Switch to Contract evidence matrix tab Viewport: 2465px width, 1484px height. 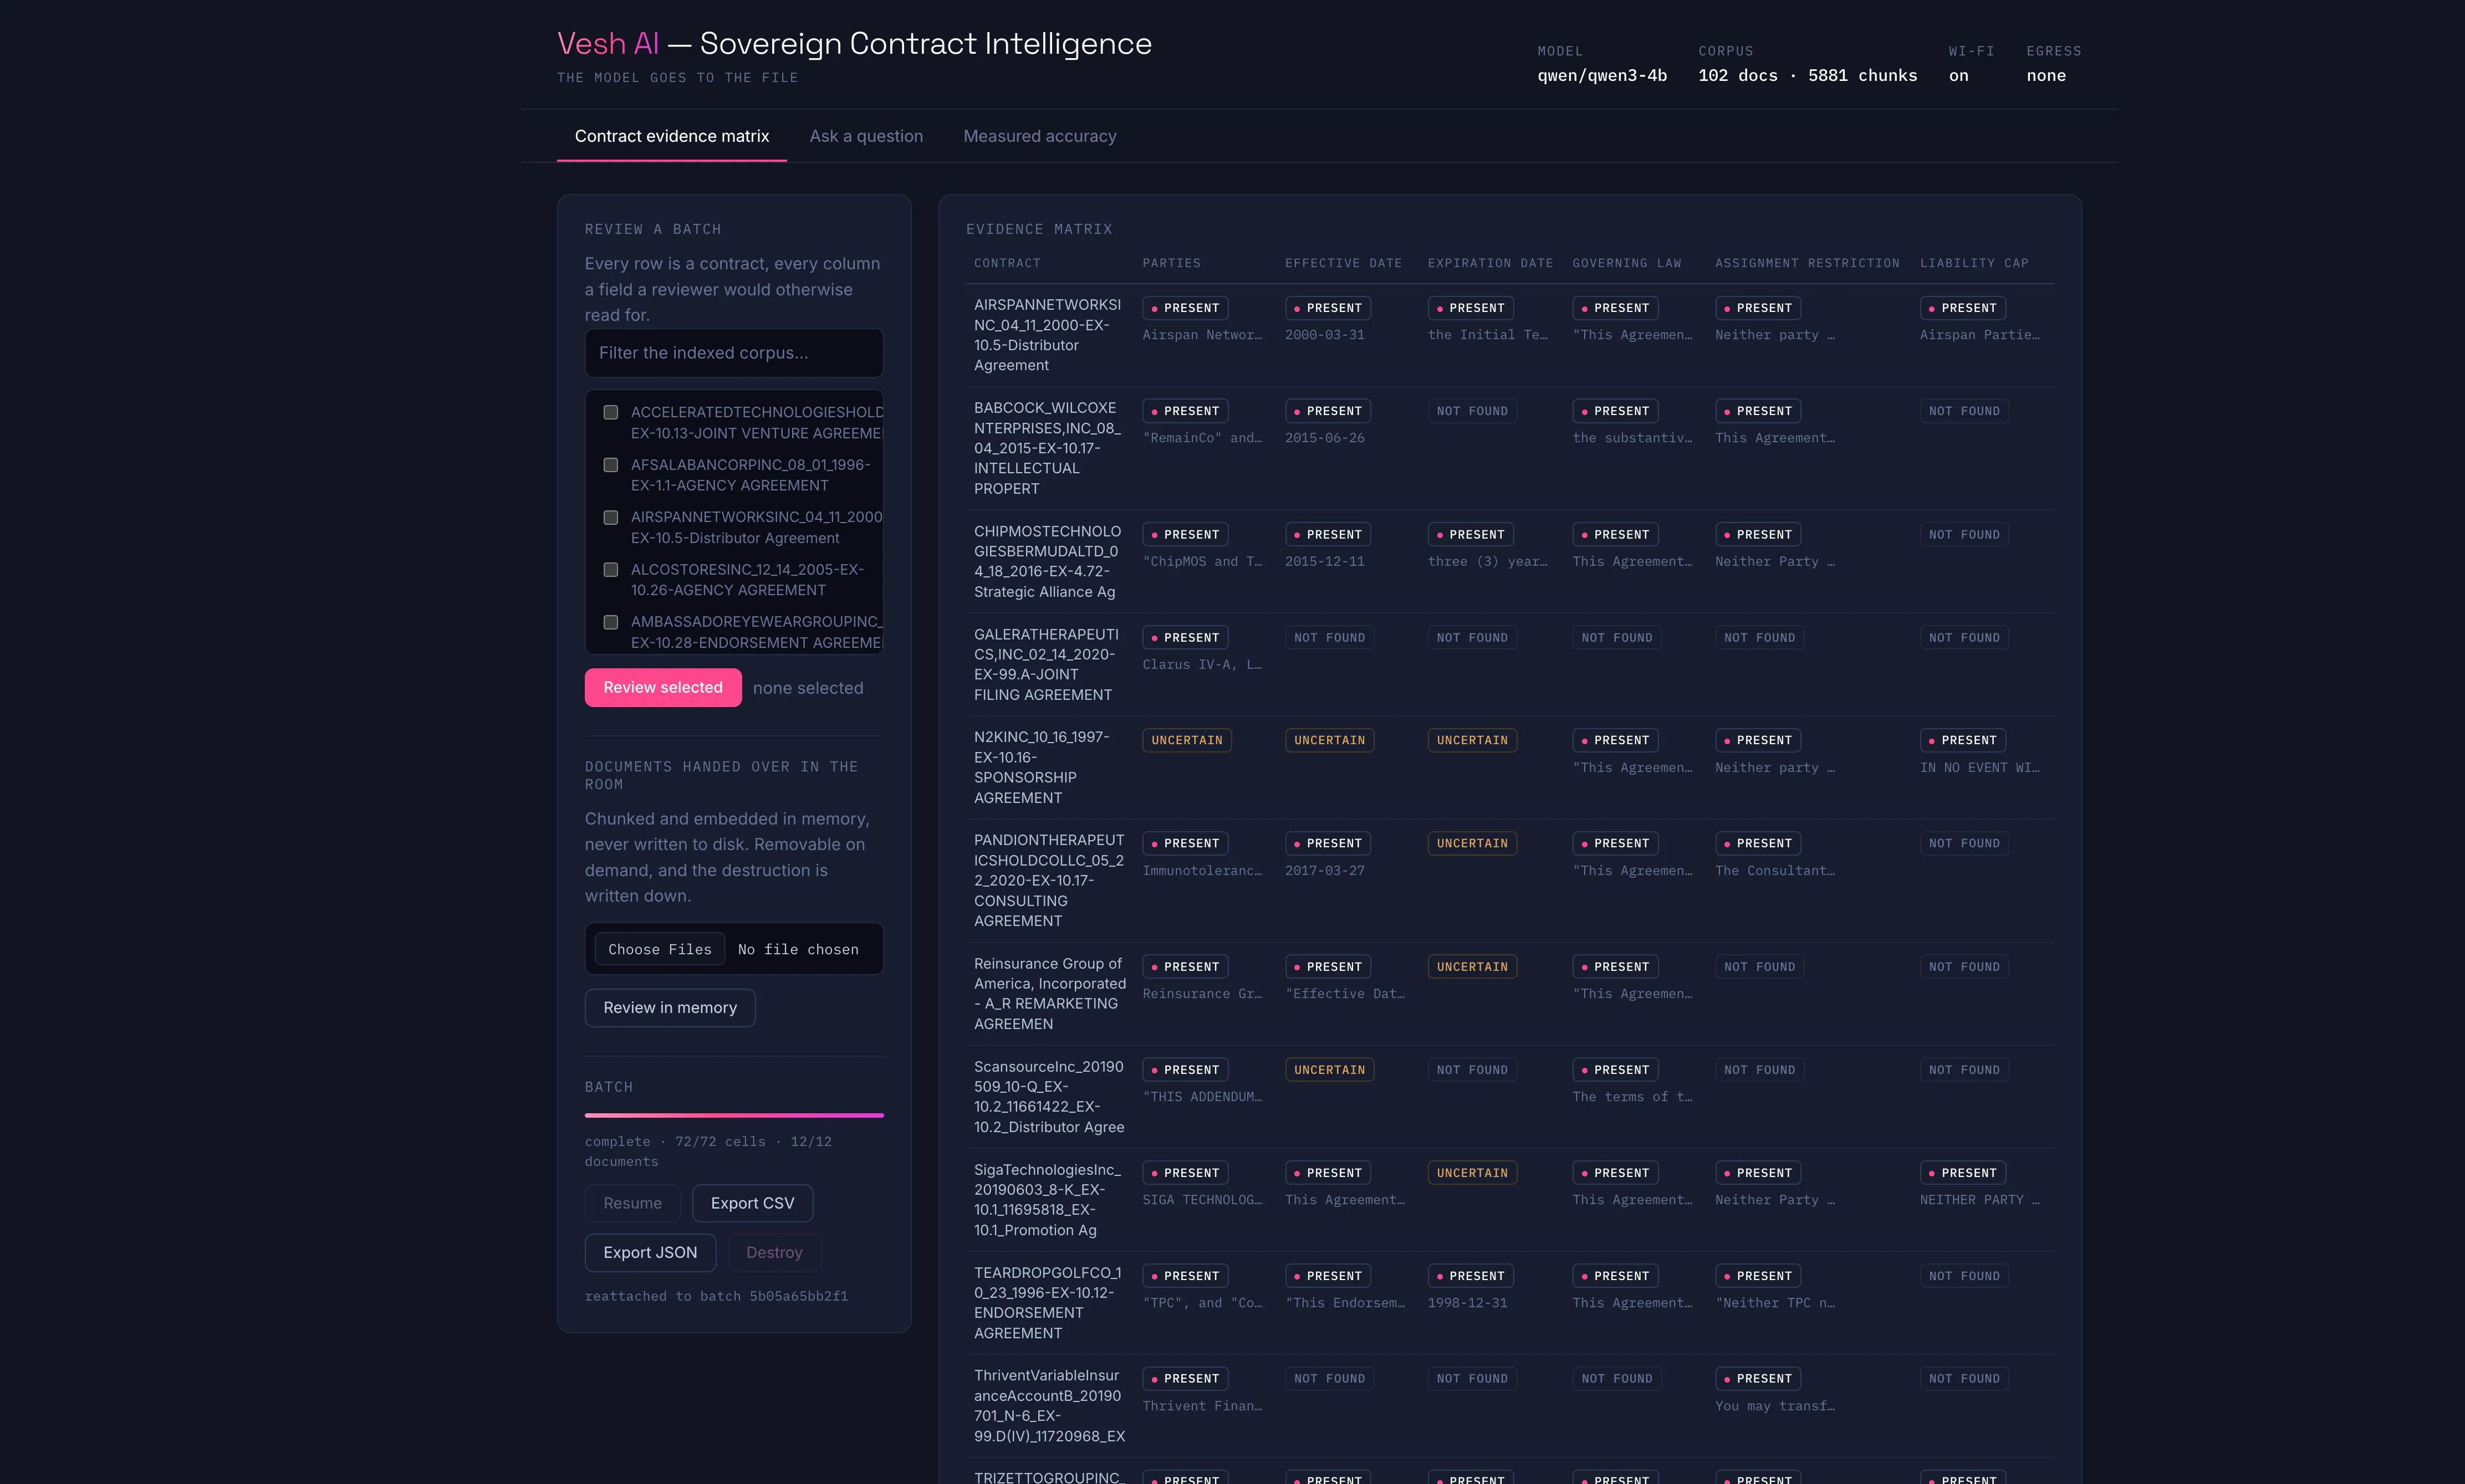(x=672, y=136)
